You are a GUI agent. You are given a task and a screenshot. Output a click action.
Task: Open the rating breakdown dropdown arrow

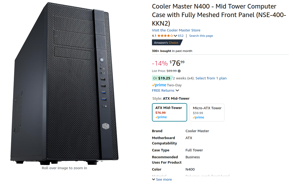175,36
